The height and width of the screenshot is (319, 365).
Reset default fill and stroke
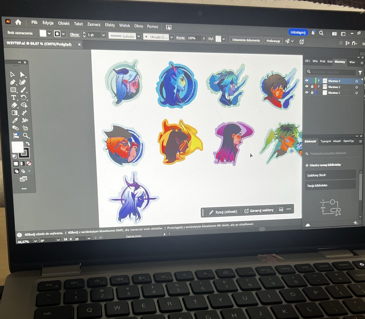tap(14, 156)
